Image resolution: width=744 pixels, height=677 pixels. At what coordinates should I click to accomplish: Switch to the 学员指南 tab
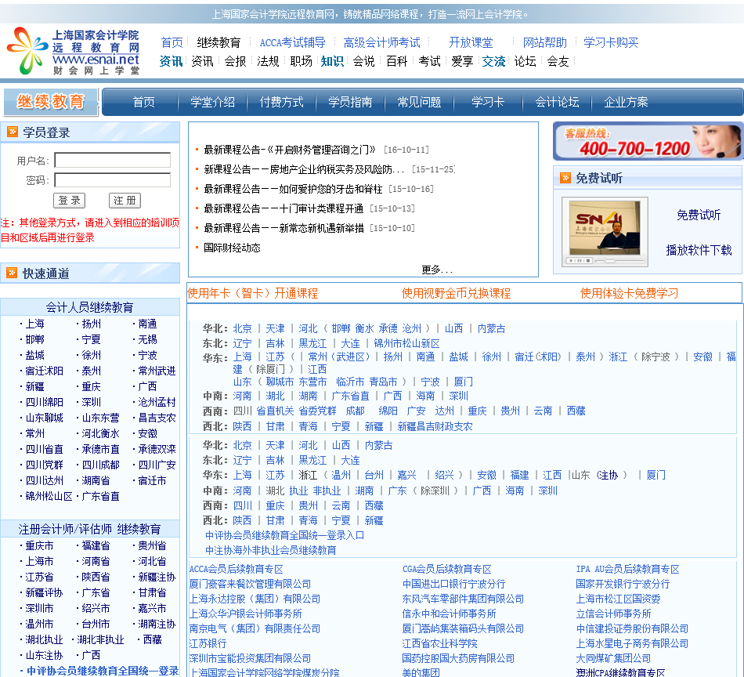click(350, 102)
